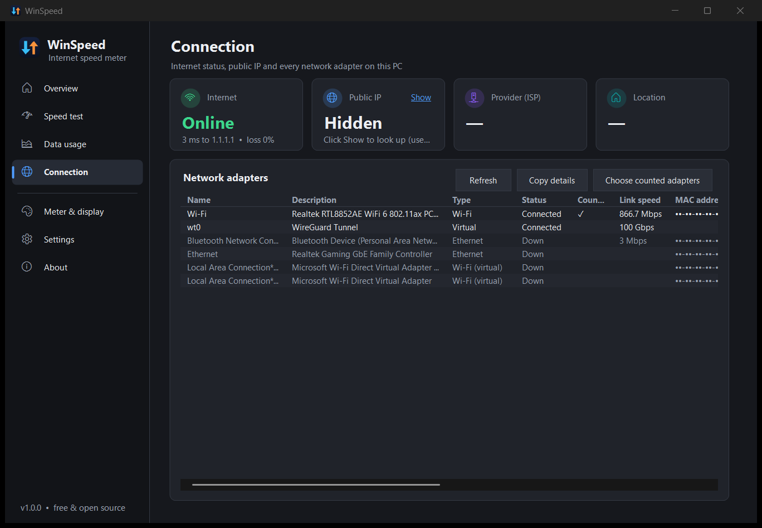Click the 866.7 Mbps link speed value

click(641, 214)
